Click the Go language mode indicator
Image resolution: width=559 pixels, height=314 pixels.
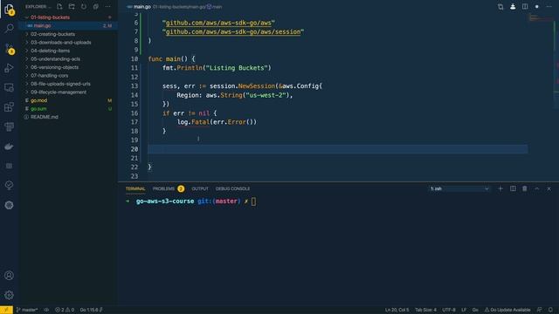click(475, 310)
